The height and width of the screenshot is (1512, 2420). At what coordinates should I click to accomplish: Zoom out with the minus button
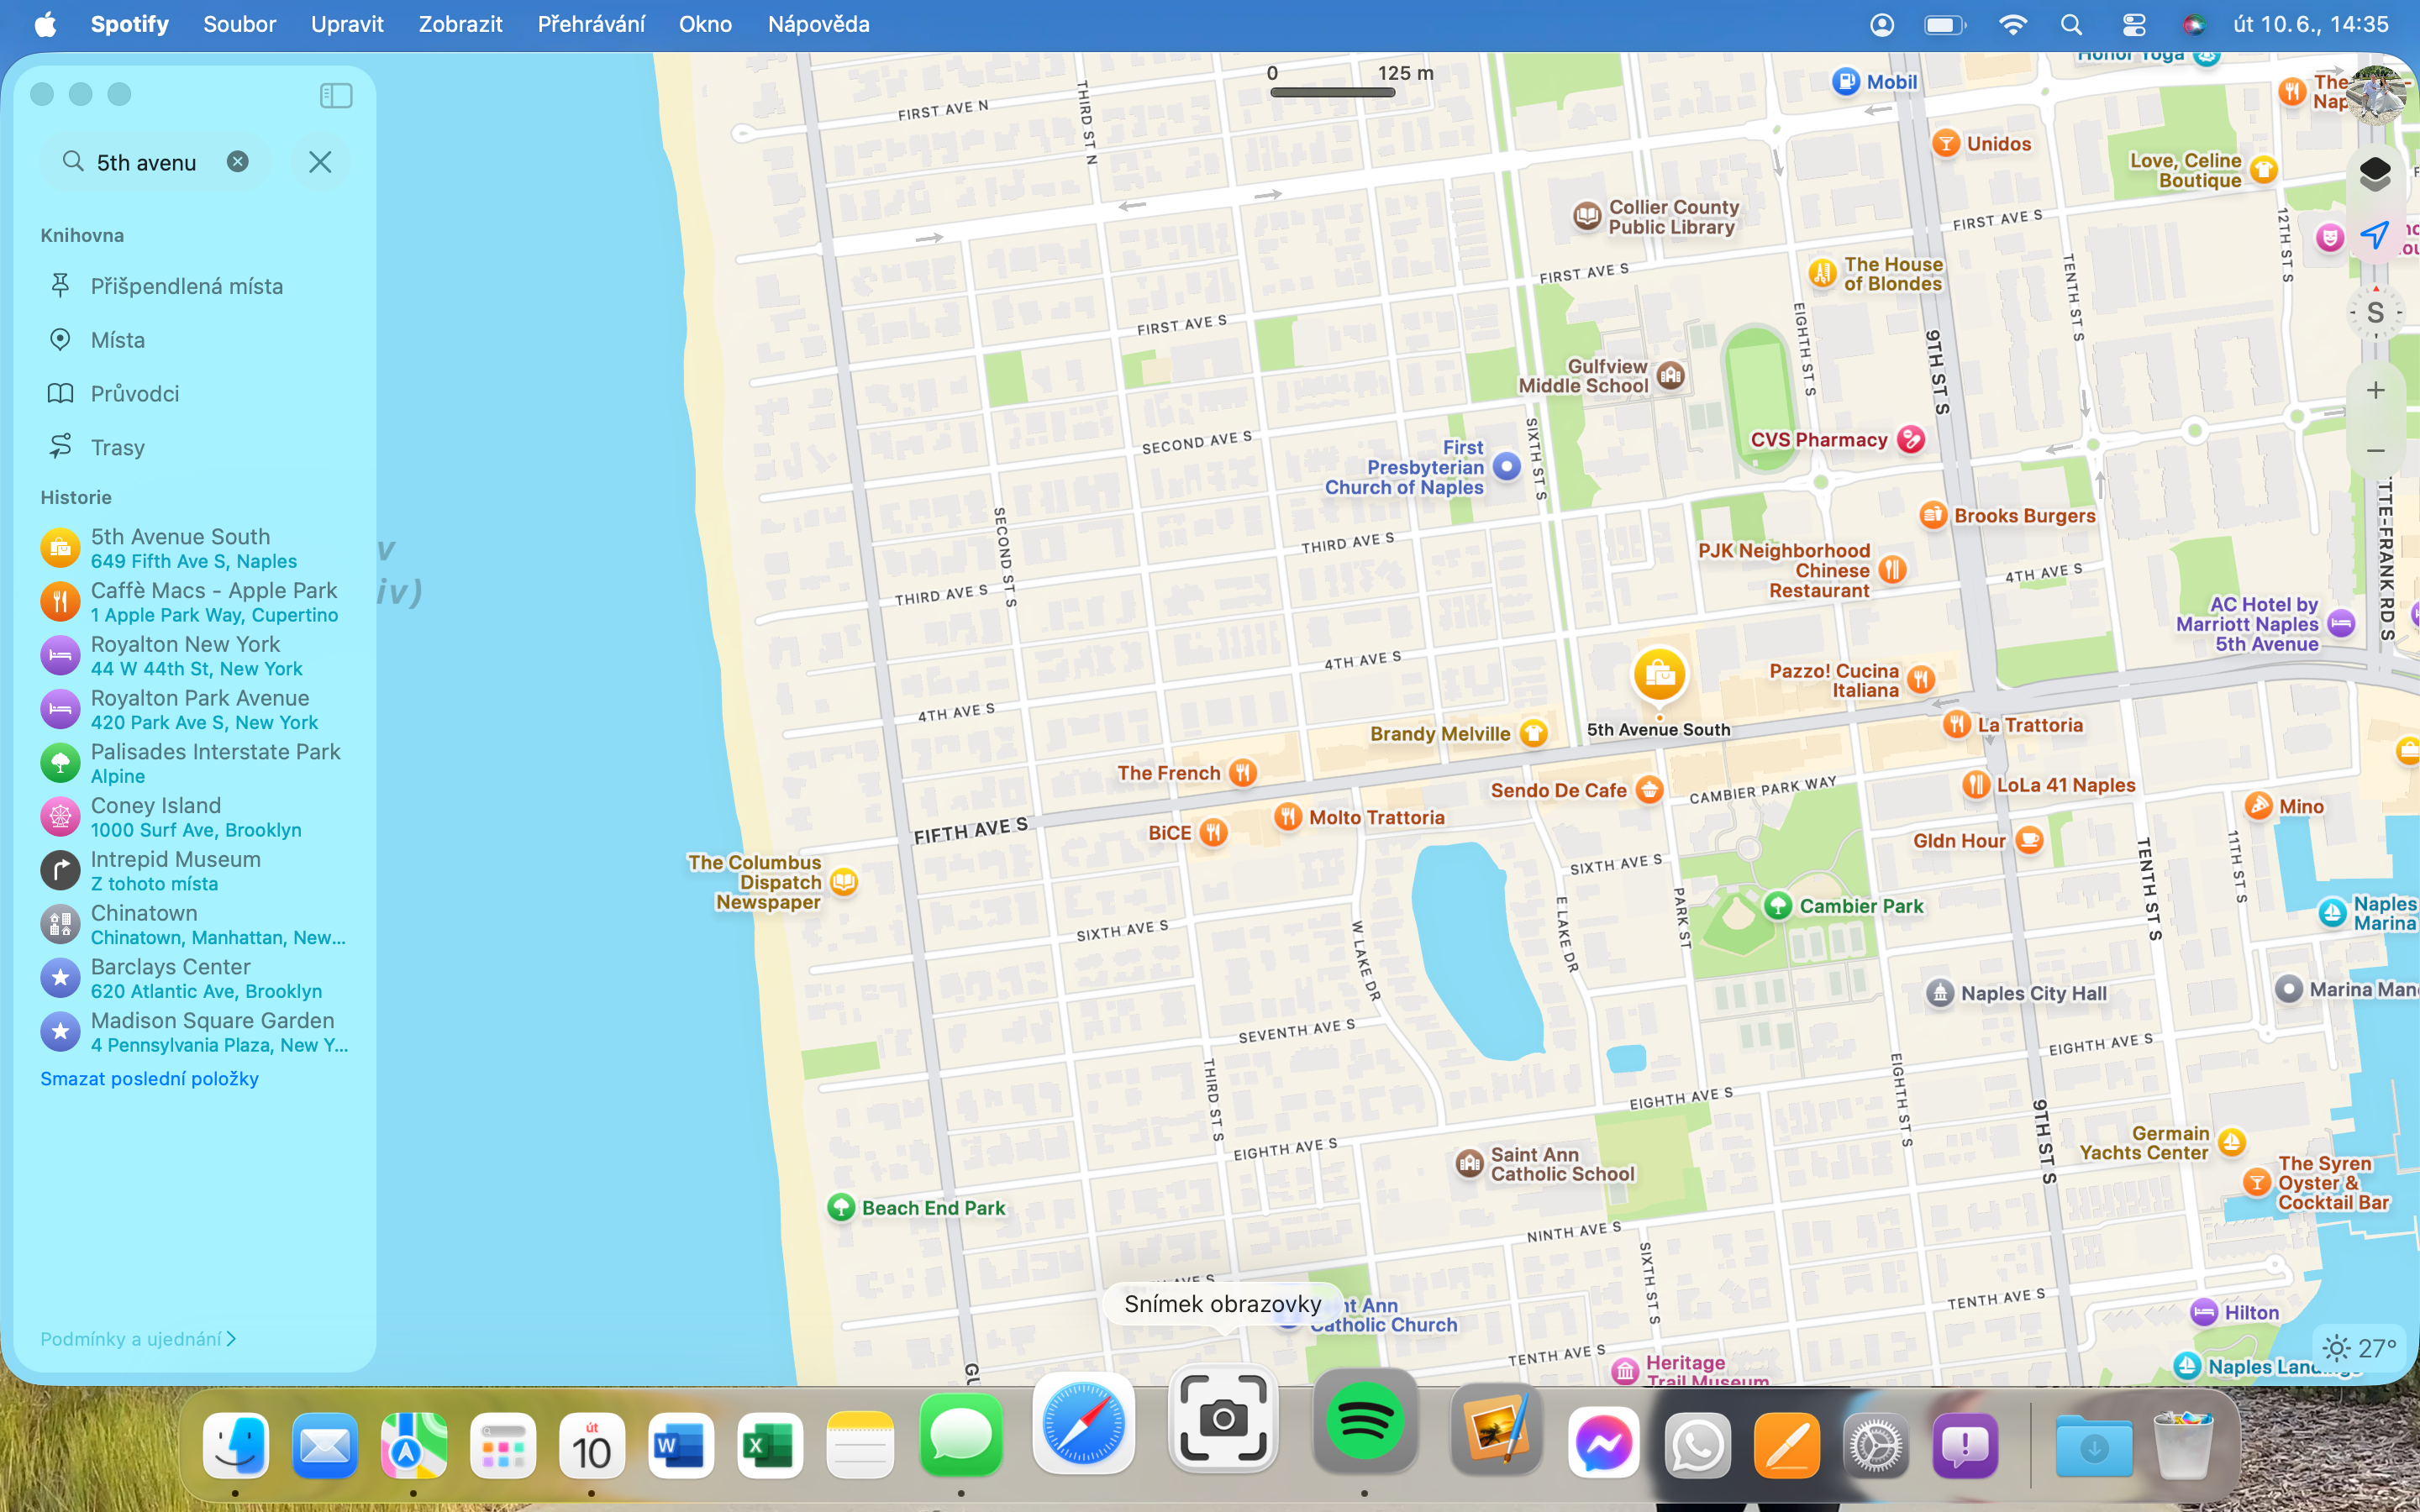pyautogui.click(x=2375, y=451)
